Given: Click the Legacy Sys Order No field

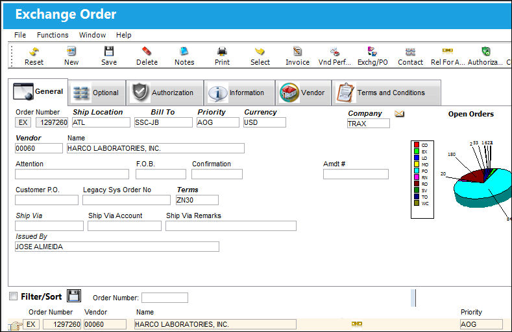Looking at the screenshot, I should click(127, 200).
